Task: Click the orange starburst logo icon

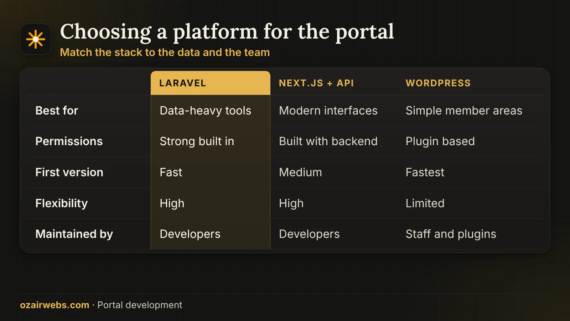Action: (x=36, y=39)
